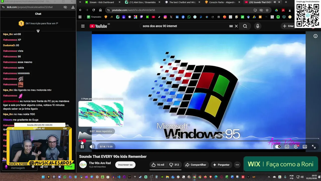Toggle subtitles/closed captions button
The height and width of the screenshot is (181, 321).
287,147
